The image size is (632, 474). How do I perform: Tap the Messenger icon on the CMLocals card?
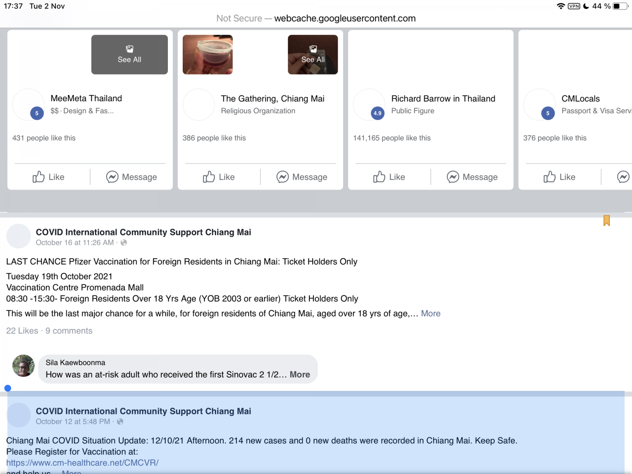(x=623, y=177)
